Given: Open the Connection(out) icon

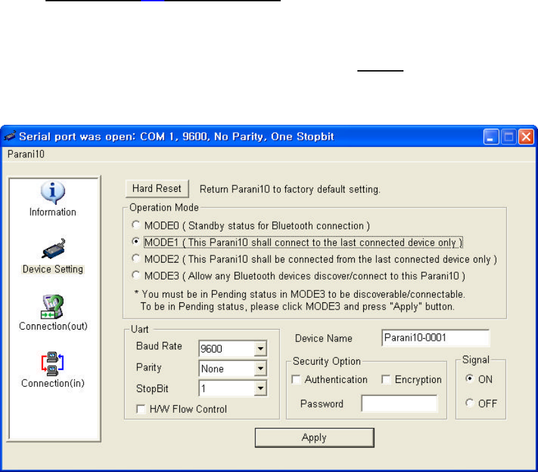Looking at the screenshot, I should pos(53,306).
